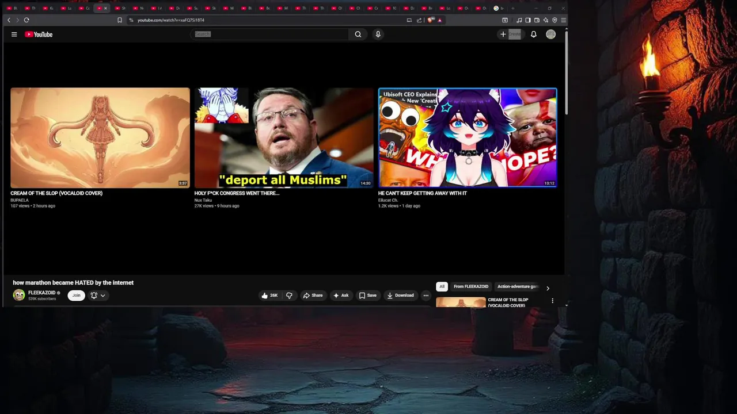Open the browser main menu

coord(563,20)
